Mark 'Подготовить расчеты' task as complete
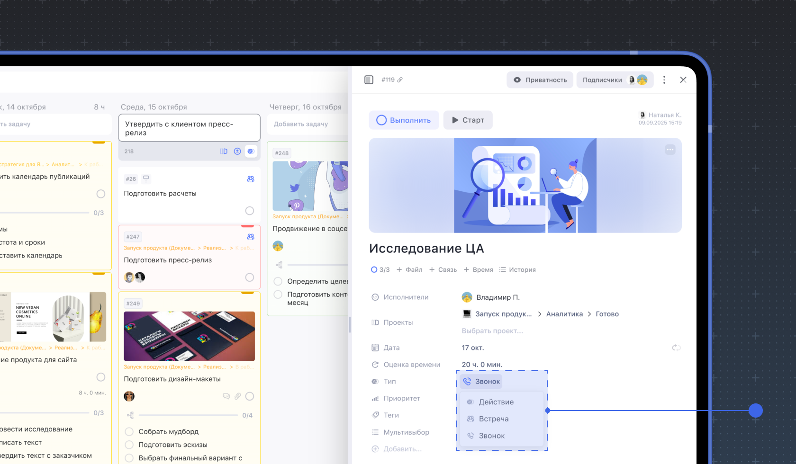This screenshot has height=464, width=796. coord(250,211)
